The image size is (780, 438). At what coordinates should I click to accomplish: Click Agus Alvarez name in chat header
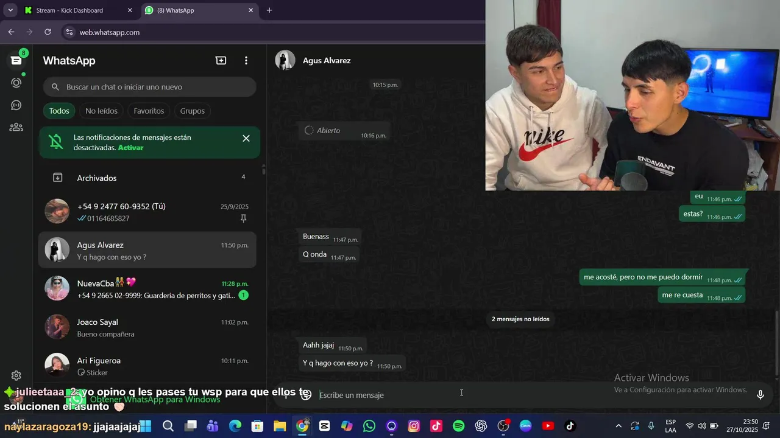point(327,60)
